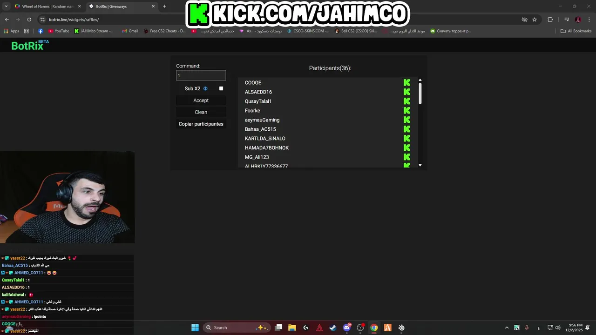Open Kick icon beside KARTLDA_SiNALO participant
This screenshot has width=596, height=335.
pos(406,139)
